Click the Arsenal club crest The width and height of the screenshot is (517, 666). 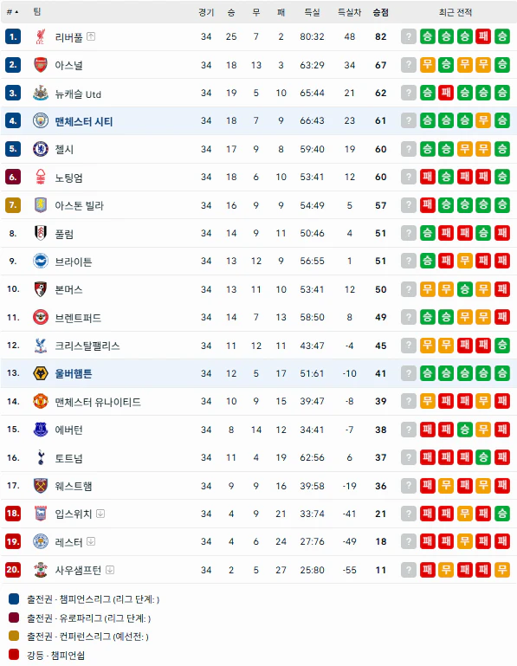pos(41,65)
